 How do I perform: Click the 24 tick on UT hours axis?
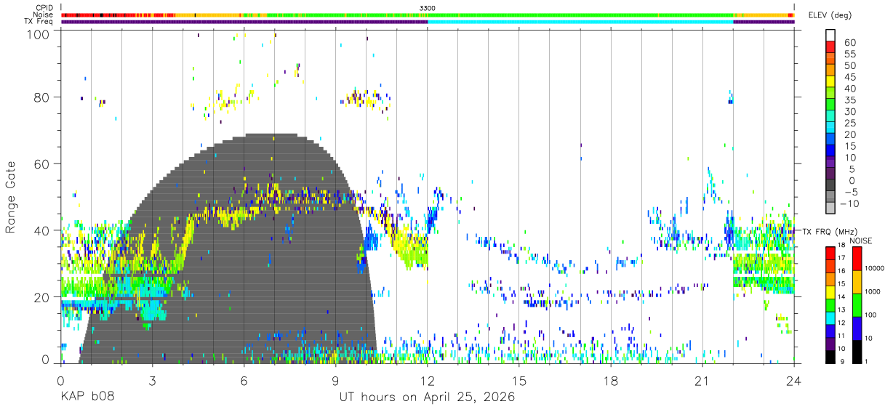click(x=794, y=381)
